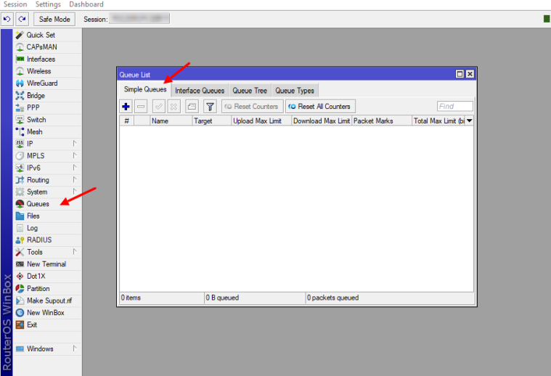Click the Undo arrow icon
This screenshot has height=376, width=551.
7,19
